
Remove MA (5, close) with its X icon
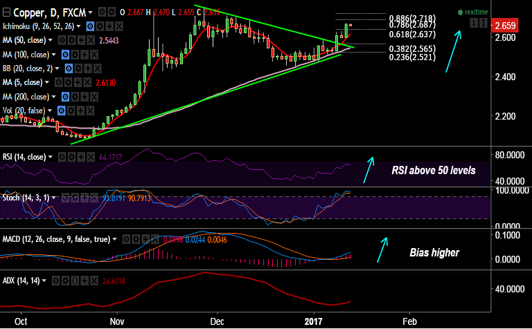coord(87,82)
